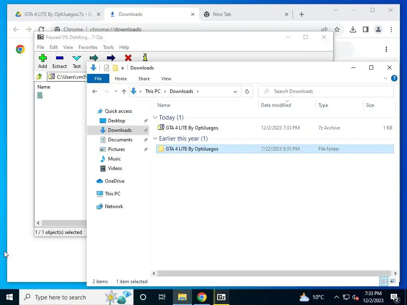
Task: Click the Search Downloads field
Action: tap(326, 91)
